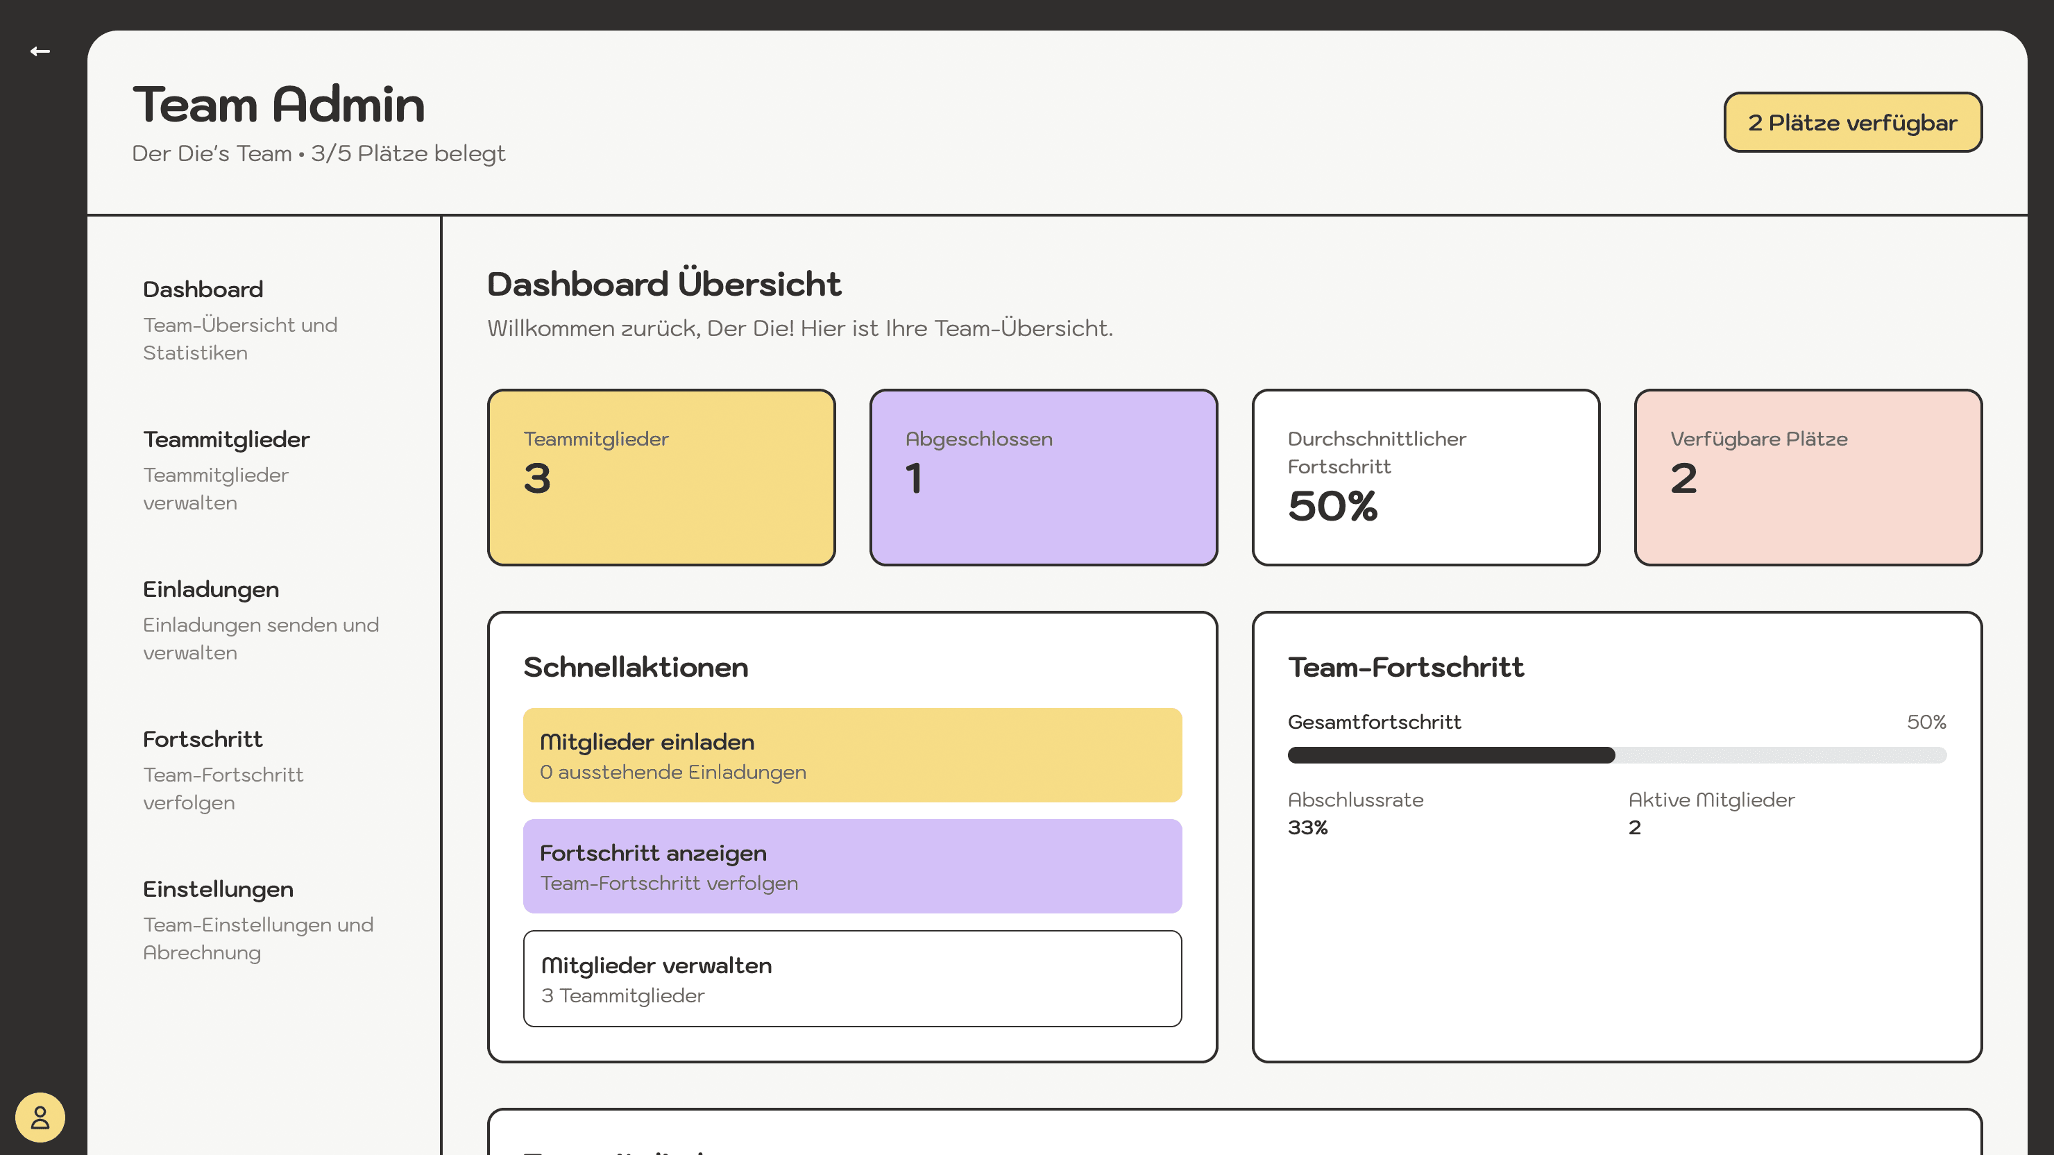Open Mitglieder verwalten with 3 Teammitglieder
Screen dimensions: 2054x1155
851,978
